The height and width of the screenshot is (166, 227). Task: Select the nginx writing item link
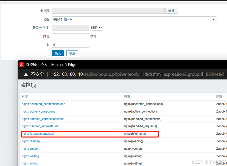pyautogui.click(x=30, y=164)
